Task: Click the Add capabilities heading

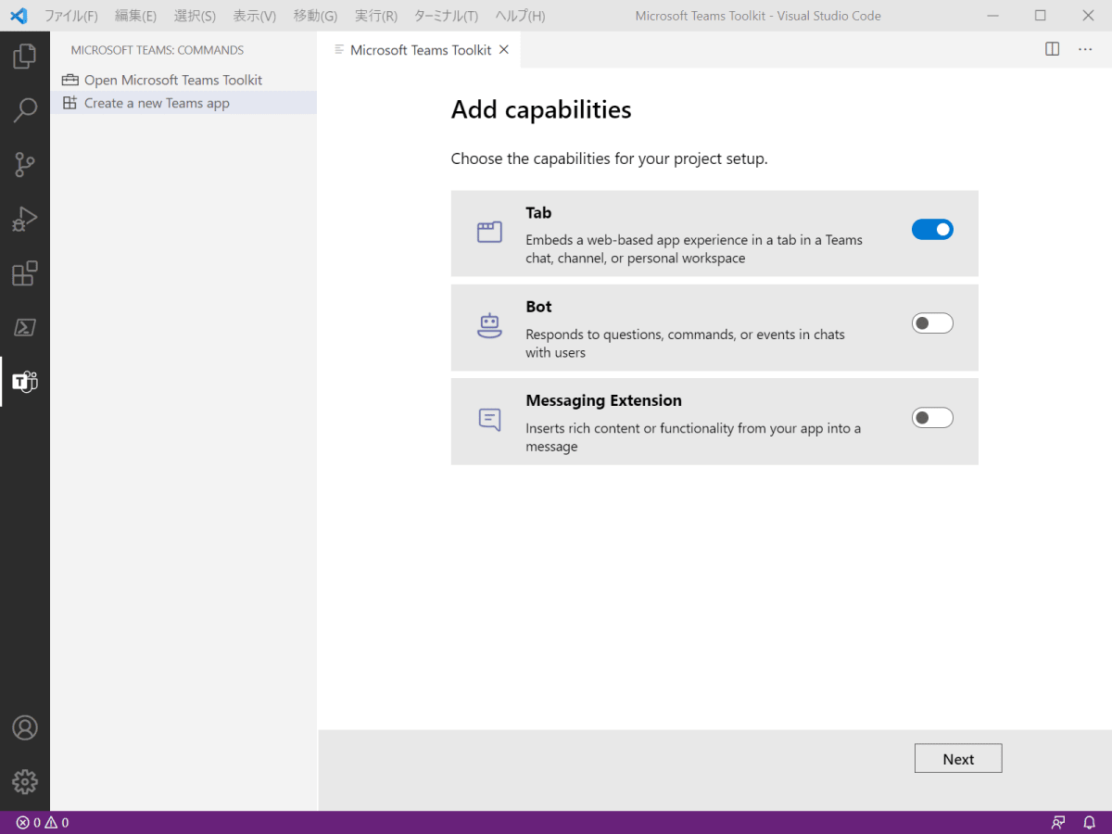Action: (x=541, y=109)
